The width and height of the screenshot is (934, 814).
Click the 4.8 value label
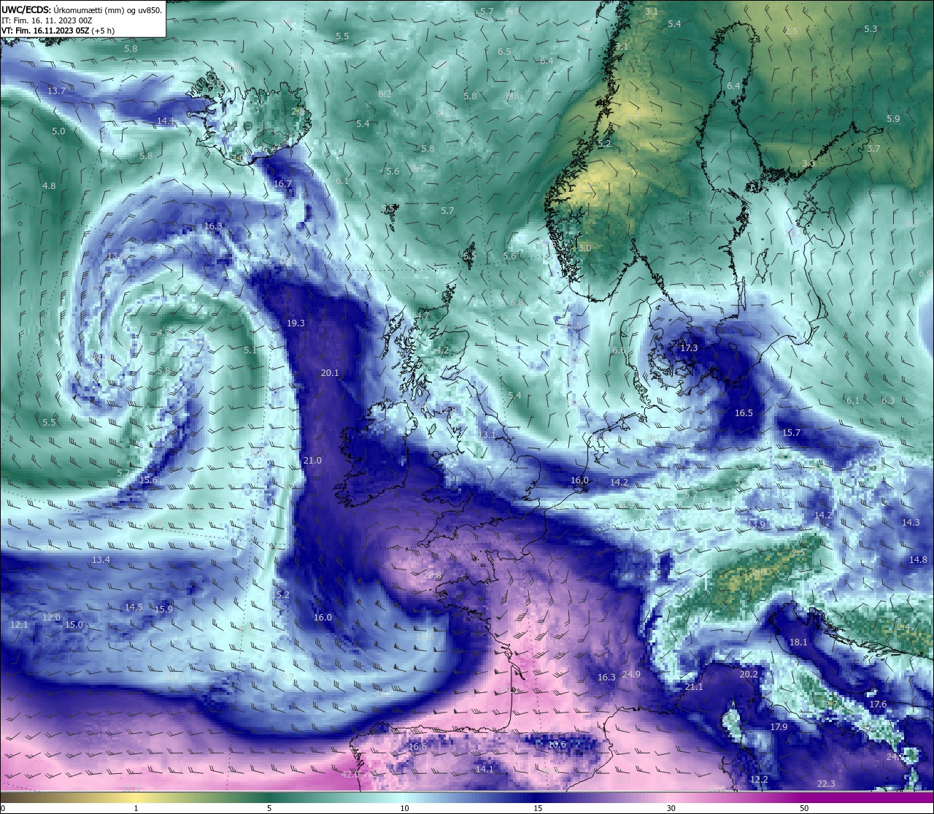(x=49, y=186)
